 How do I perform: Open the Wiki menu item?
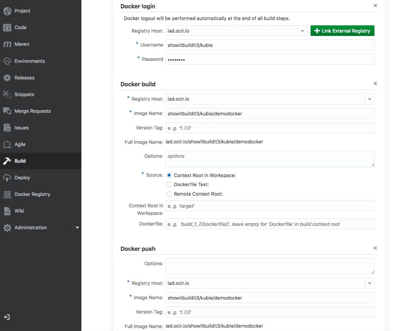point(19,211)
